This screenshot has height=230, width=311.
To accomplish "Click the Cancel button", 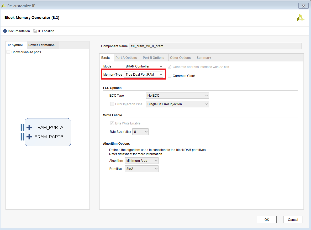I will 293,219.
